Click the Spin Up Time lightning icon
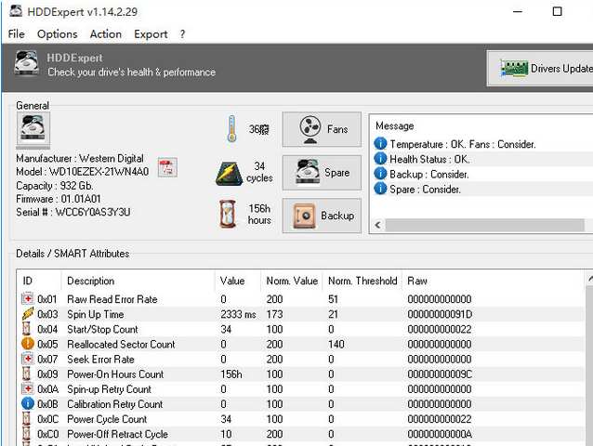Viewport: 593px width, 446px height. click(27, 314)
